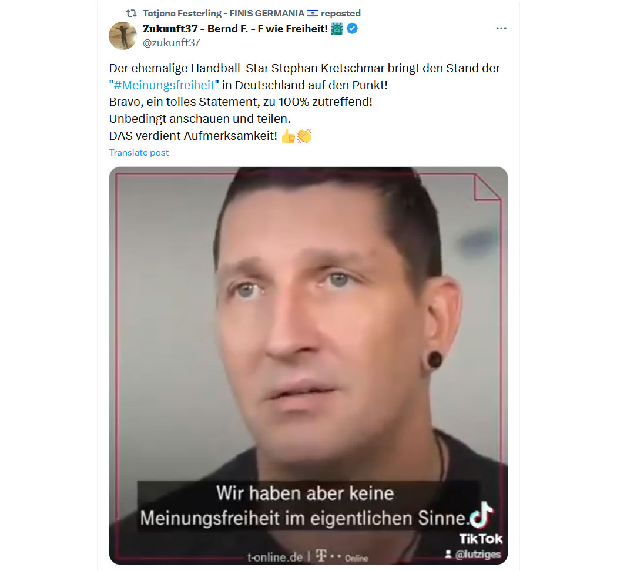Click the clapping hands emoji
617x571 pixels.
304,136
